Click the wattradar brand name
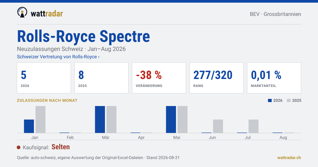Image resolution: width=318 pixels, height=167 pixels. (x=47, y=13)
